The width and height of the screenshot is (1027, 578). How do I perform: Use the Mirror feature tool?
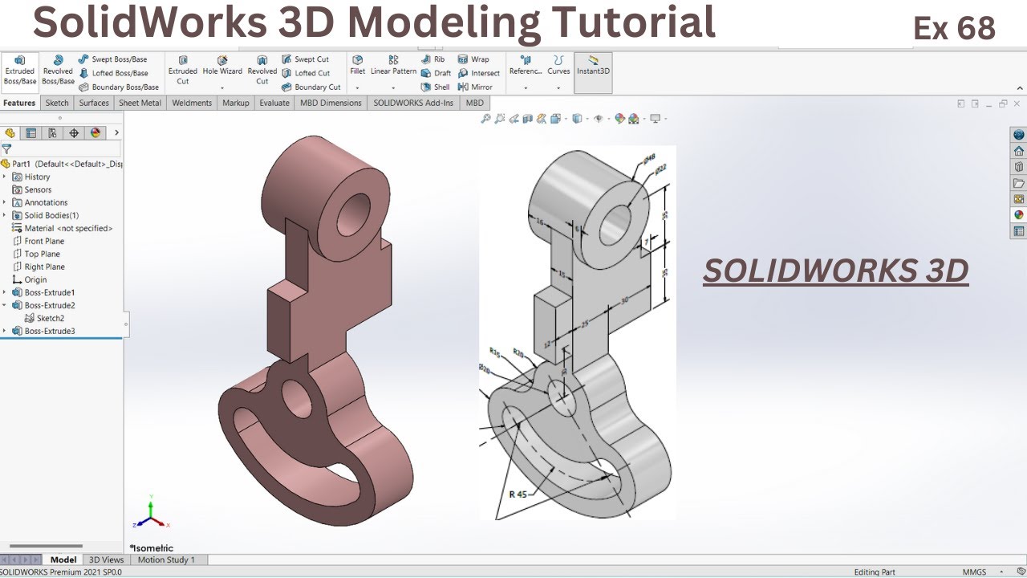tap(475, 87)
